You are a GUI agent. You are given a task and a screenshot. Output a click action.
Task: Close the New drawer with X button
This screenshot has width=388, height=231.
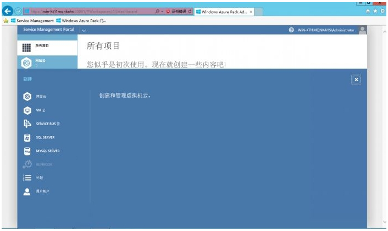pyautogui.click(x=356, y=80)
